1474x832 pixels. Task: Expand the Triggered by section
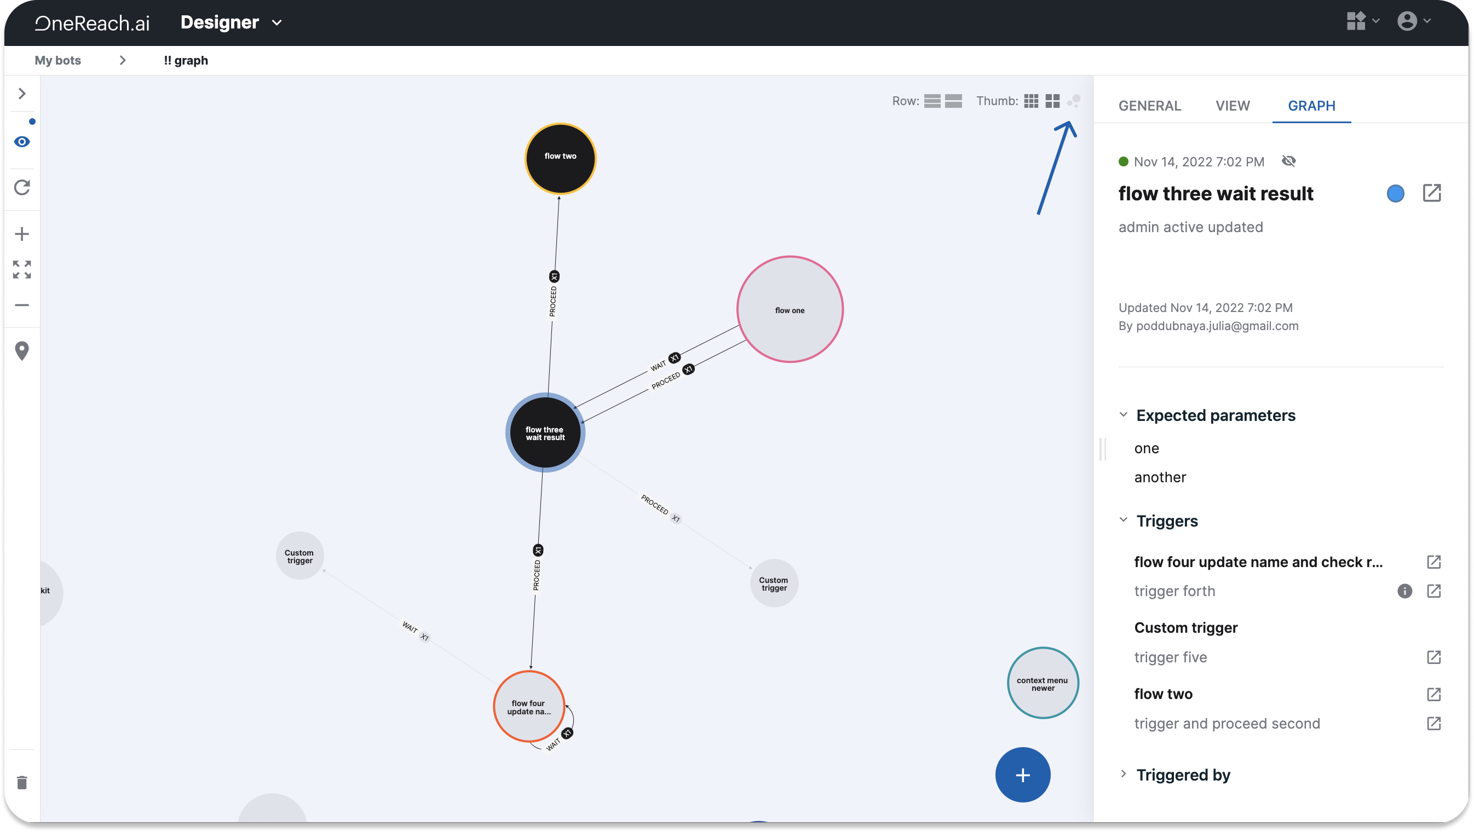[1123, 774]
